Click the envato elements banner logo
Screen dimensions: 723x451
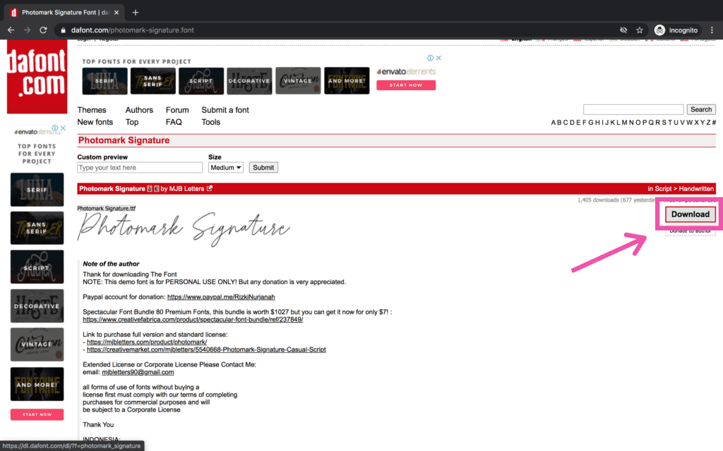406,71
